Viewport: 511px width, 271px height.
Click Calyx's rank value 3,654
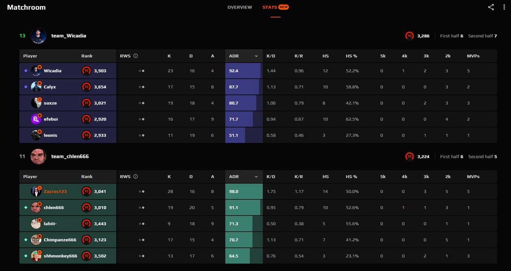(100, 87)
